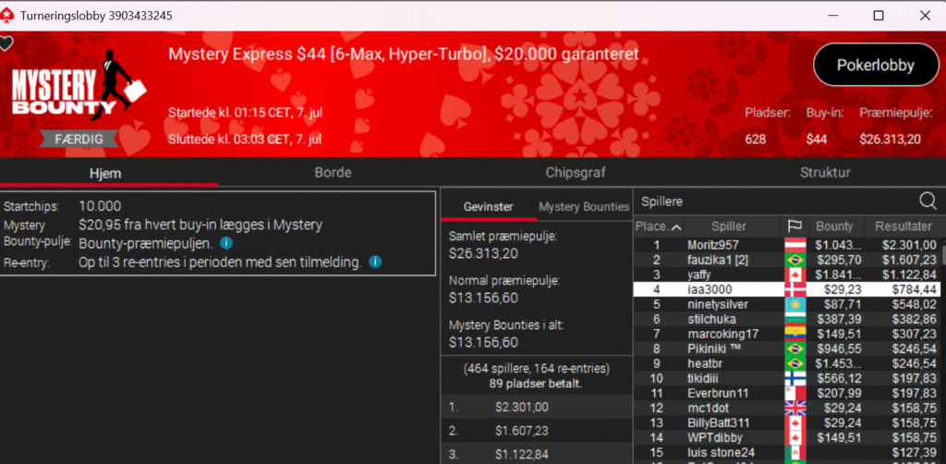Sort players by the Resultater column
Screen dimensions: 946x464
904,226
